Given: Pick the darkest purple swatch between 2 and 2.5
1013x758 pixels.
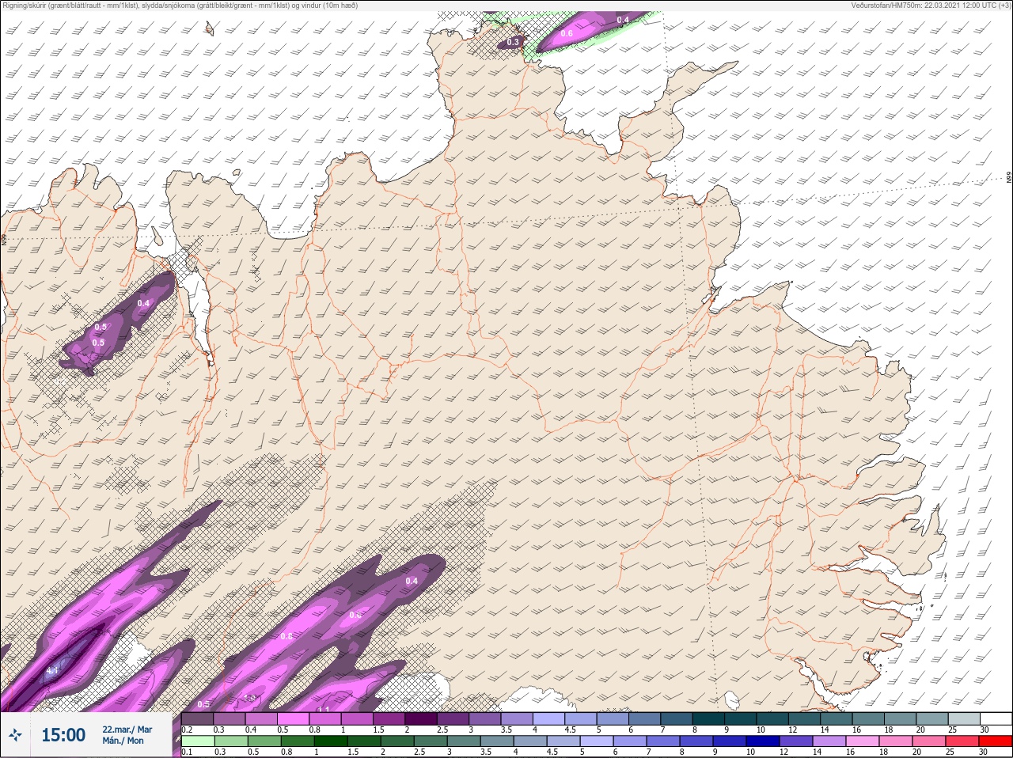Looking at the screenshot, I should tap(422, 719).
